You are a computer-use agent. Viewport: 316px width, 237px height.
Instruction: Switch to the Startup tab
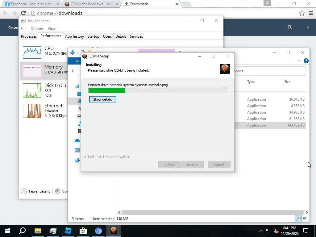(x=93, y=36)
